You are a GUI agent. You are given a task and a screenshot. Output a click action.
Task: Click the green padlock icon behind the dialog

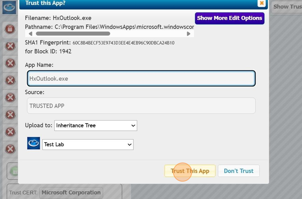click(x=13, y=171)
